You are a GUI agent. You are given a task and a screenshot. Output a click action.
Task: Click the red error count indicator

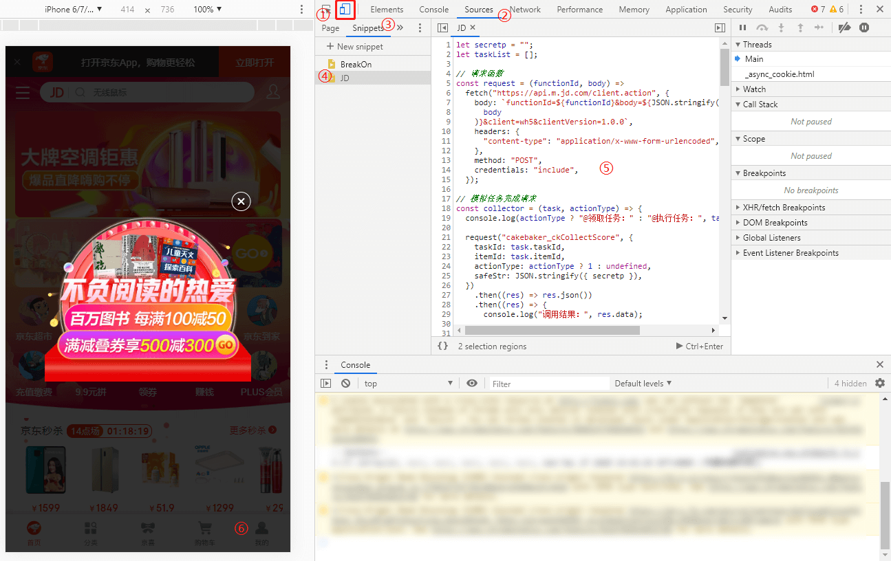(x=818, y=10)
